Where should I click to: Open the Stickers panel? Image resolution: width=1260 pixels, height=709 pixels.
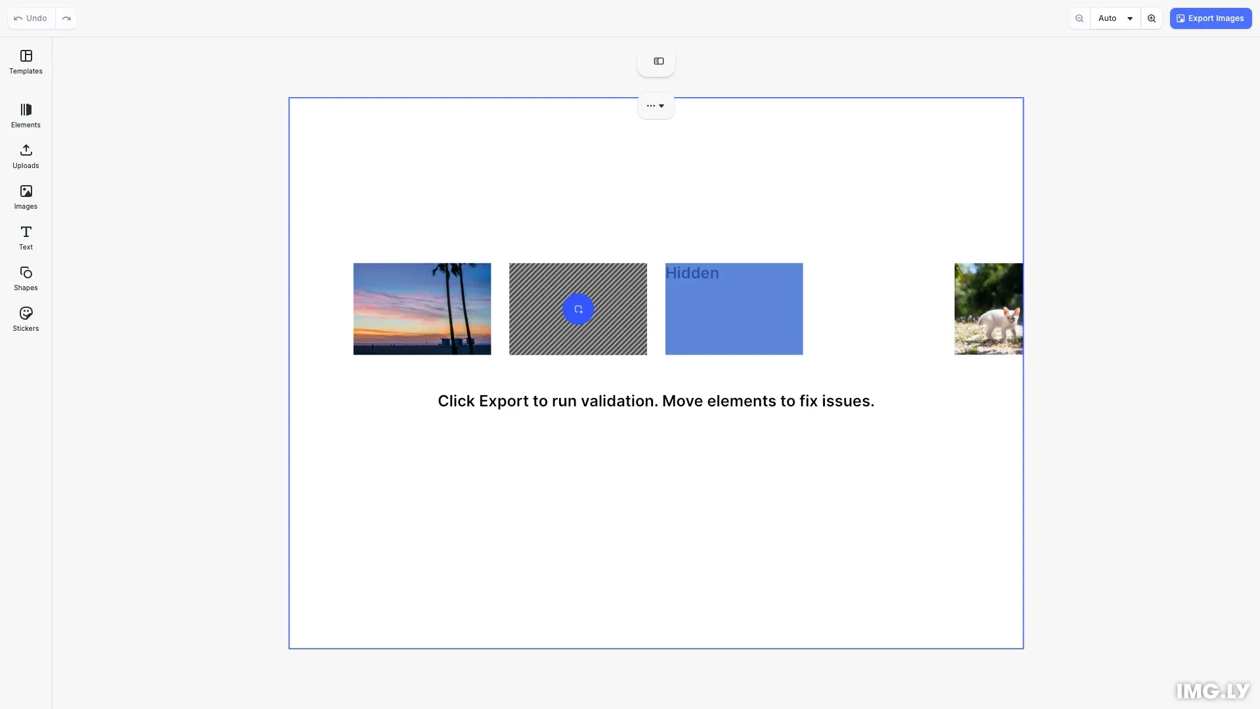click(x=26, y=319)
